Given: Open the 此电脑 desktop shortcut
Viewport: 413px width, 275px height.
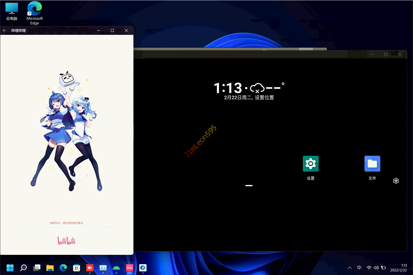Looking at the screenshot, I should [x=12, y=11].
